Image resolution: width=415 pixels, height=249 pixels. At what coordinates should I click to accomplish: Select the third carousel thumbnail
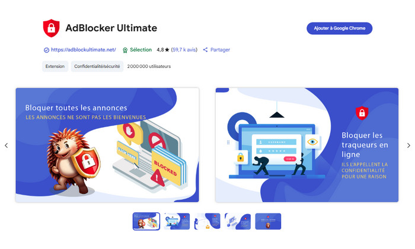(207, 221)
